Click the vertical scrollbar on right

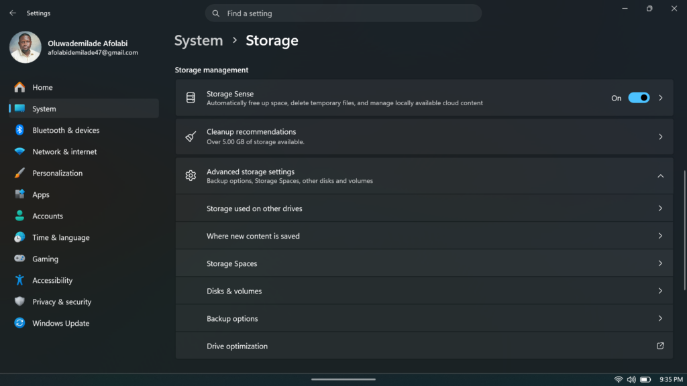point(684,231)
